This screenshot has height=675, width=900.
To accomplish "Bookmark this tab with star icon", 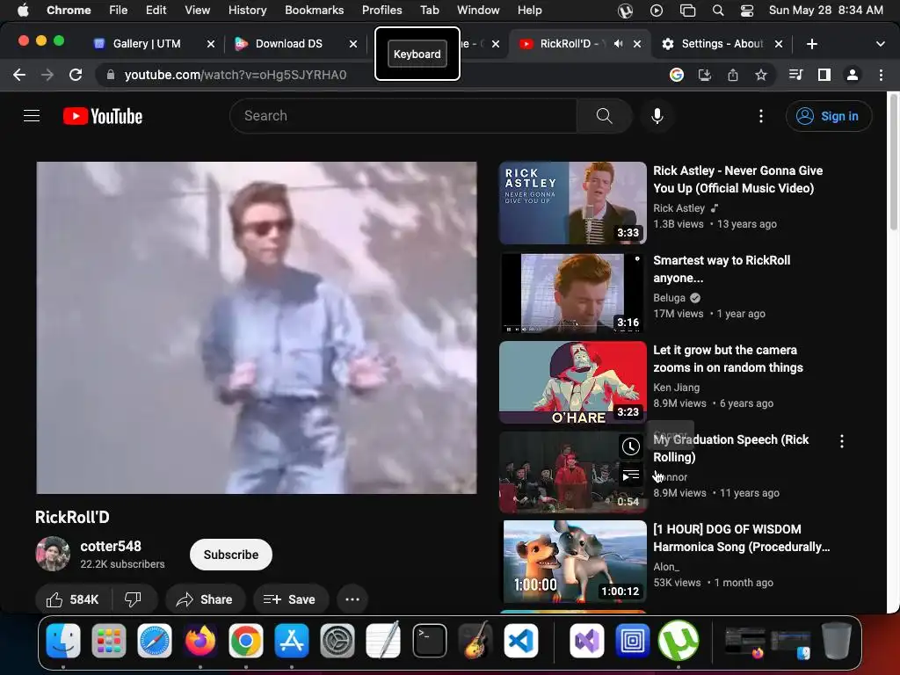I will point(761,75).
